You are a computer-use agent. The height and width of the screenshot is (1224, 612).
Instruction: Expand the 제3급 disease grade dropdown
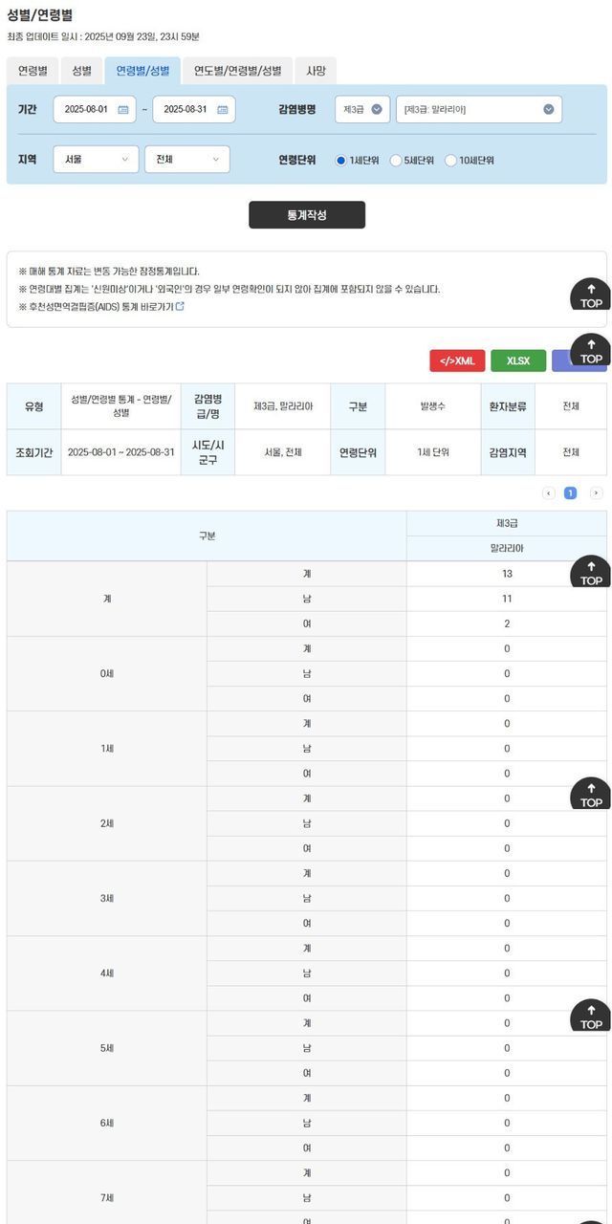pos(362,110)
